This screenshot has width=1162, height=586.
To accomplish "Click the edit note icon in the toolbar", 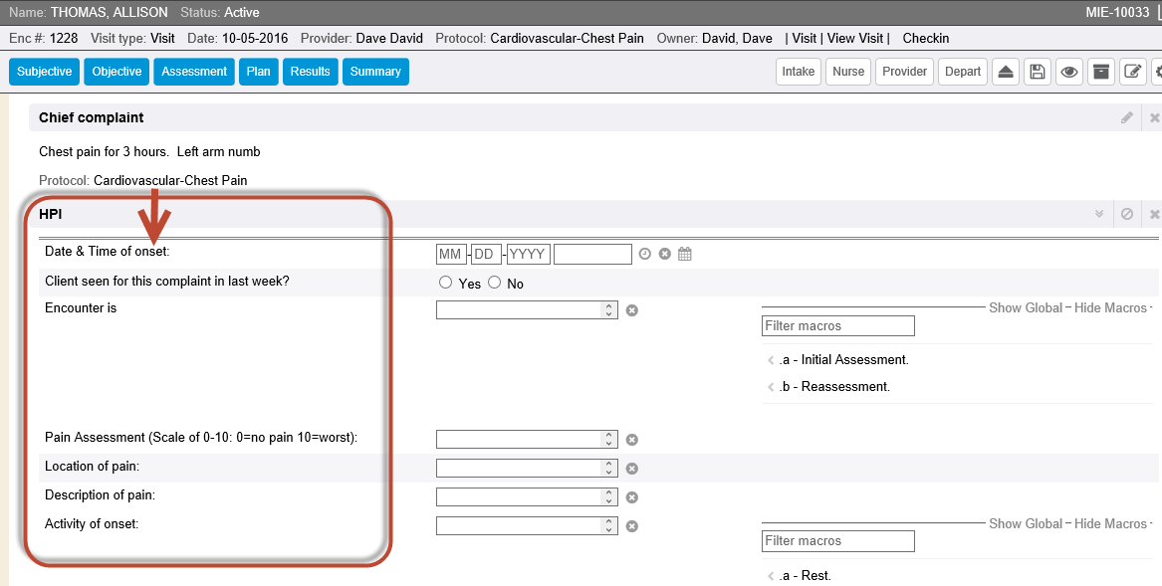I will coord(1133,72).
